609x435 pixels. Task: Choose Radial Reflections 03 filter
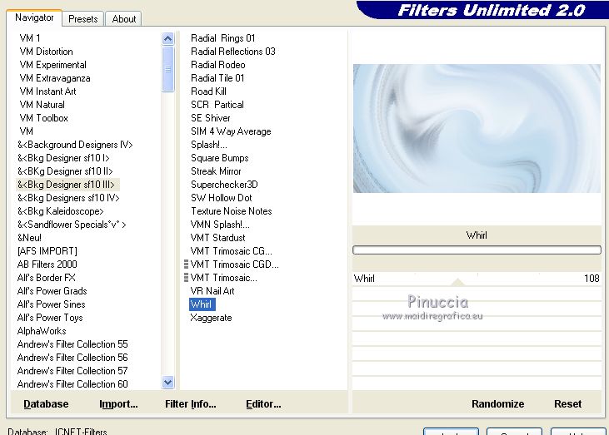(233, 52)
